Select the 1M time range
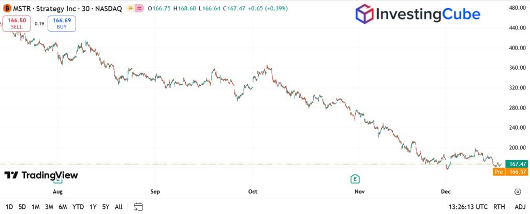This screenshot has width=530, height=214. coord(36,207)
